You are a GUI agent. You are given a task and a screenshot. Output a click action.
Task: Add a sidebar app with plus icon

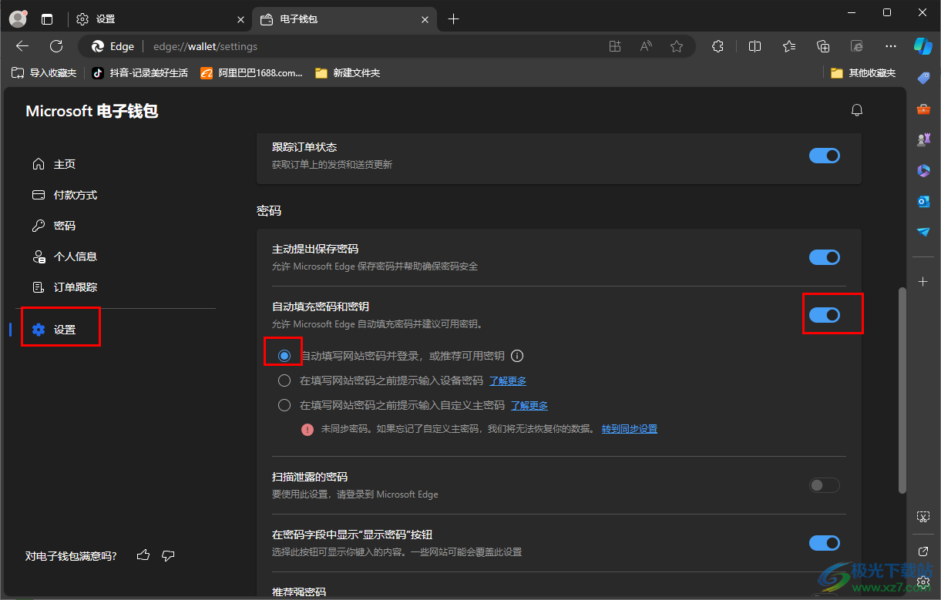click(923, 282)
